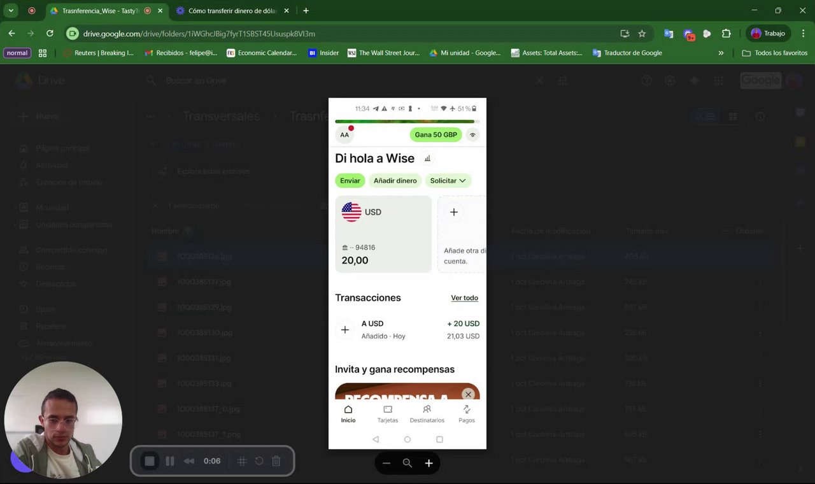This screenshot has width=815, height=484.
Task: Reset image zoom with magnifier icon
Action: pos(407,463)
